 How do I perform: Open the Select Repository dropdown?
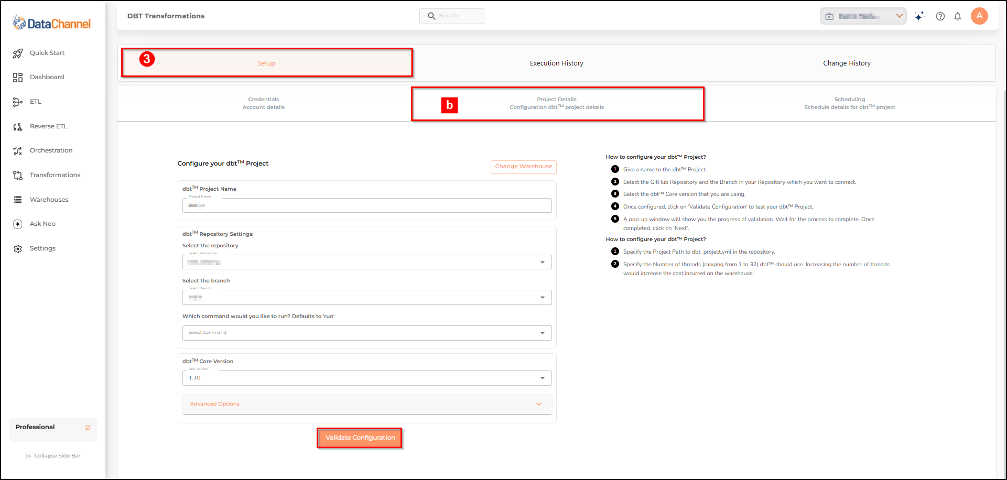tap(367, 262)
